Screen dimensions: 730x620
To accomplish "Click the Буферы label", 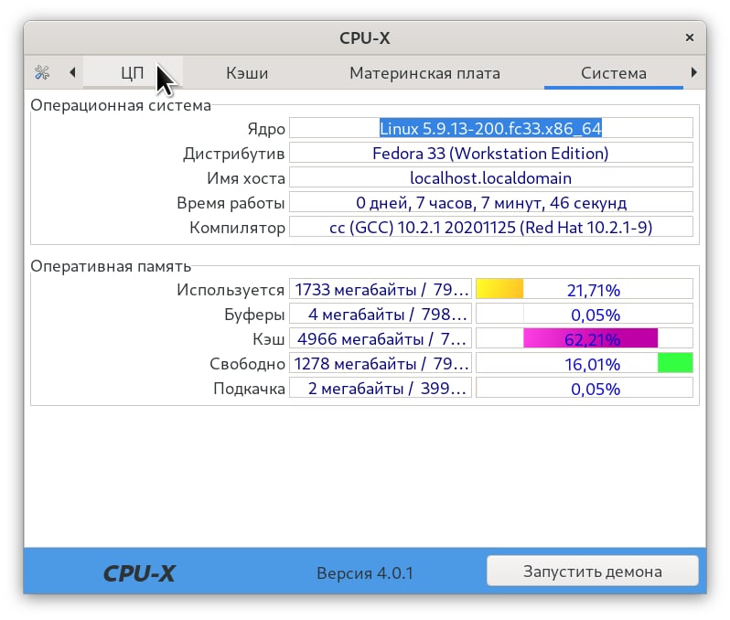I will pos(254,315).
